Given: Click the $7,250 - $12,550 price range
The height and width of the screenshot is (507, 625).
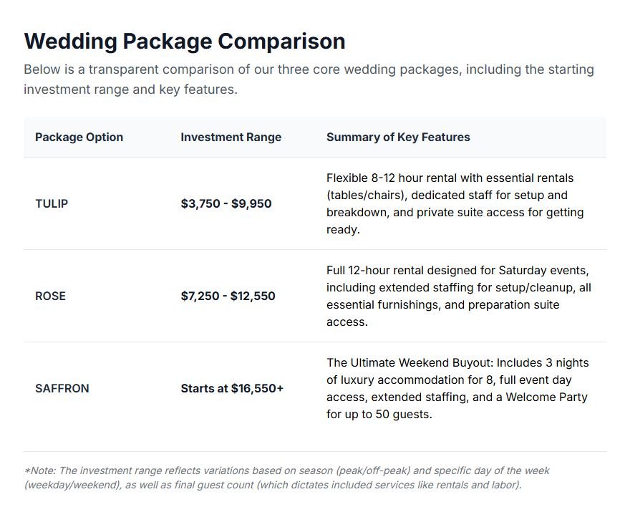Looking at the screenshot, I should (x=228, y=296).
